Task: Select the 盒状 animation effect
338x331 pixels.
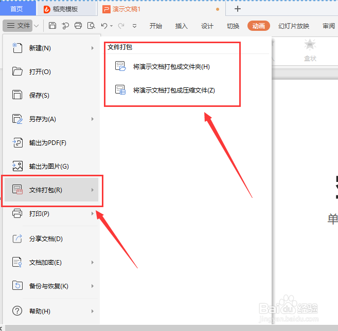Action: coord(310,50)
